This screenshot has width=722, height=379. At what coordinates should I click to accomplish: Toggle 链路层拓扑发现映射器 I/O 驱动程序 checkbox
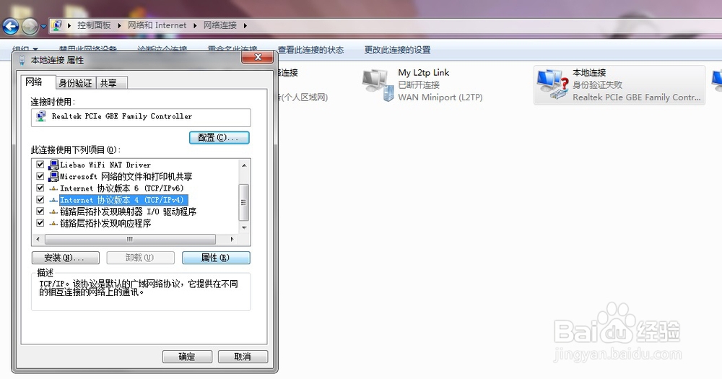40,212
